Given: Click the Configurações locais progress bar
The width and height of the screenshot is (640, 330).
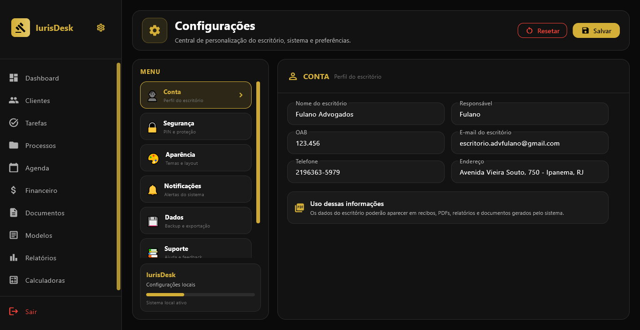Looking at the screenshot, I should point(201,294).
